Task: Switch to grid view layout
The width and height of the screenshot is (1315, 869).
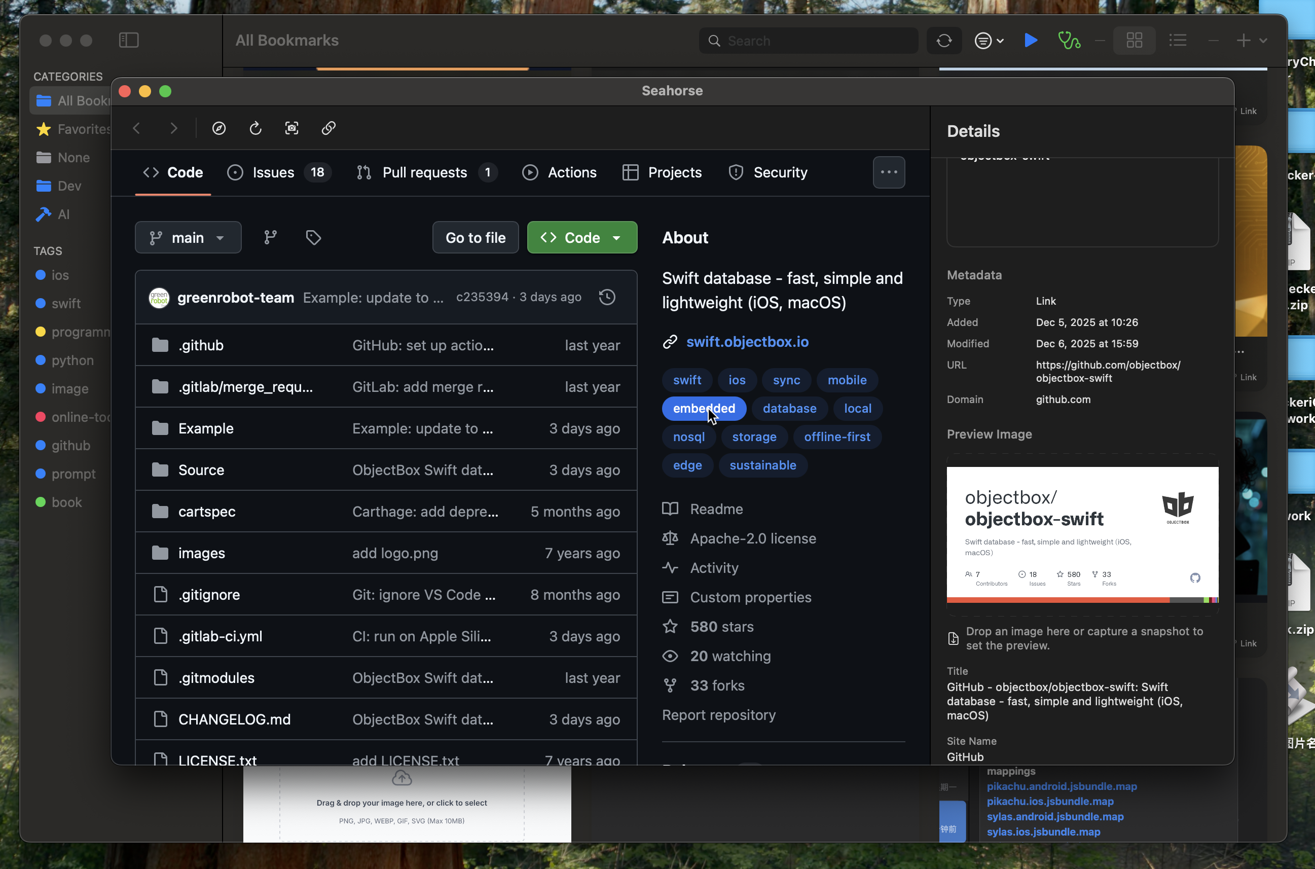Action: click(1135, 41)
